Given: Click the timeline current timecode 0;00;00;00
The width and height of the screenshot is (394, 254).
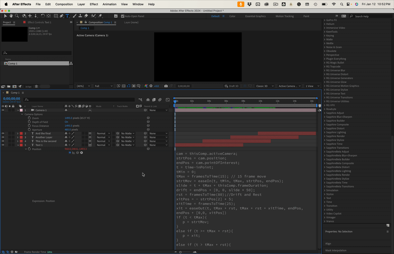Looking at the screenshot, I should (x=11, y=99).
